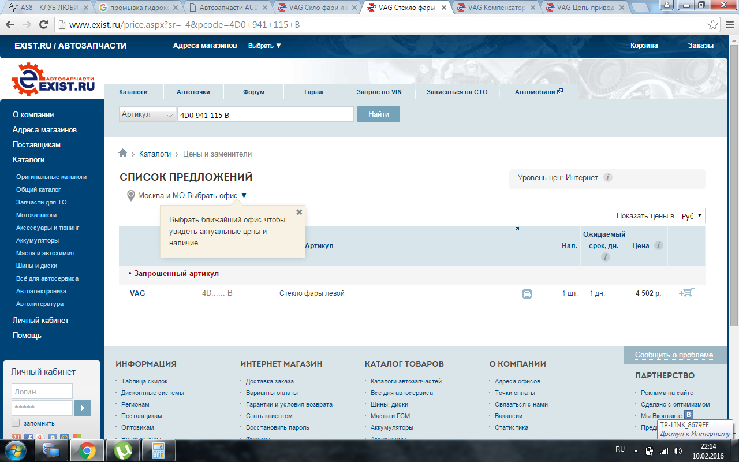Open the О компании sidebar link
Viewport: 739px width, 462px height.
tap(33, 114)
